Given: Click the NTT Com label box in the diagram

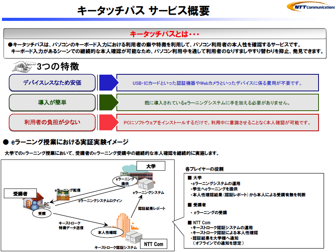Looking at the screenshot, I should tap(153, 244).
